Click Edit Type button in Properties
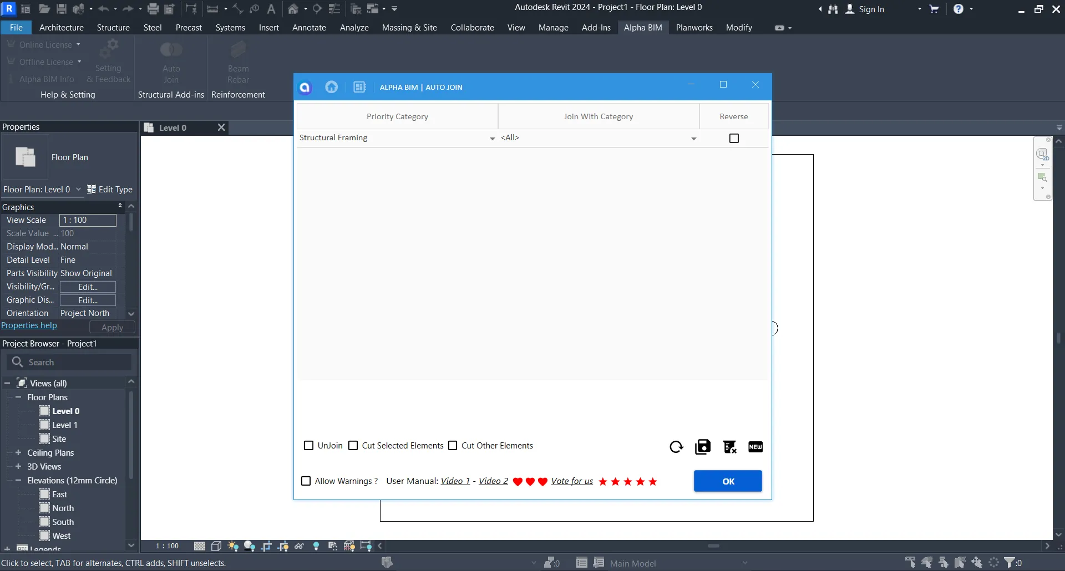Image resolution: width=1065 pixels, height=571 pixels. [x=110, y=190]
